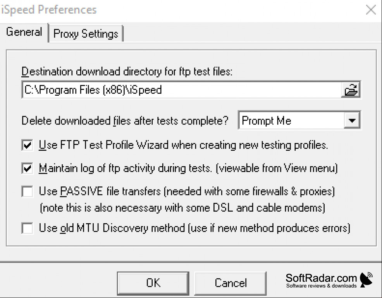Click the Software reviews & downloads tagline
382x298 pixels.
(321, 286)
